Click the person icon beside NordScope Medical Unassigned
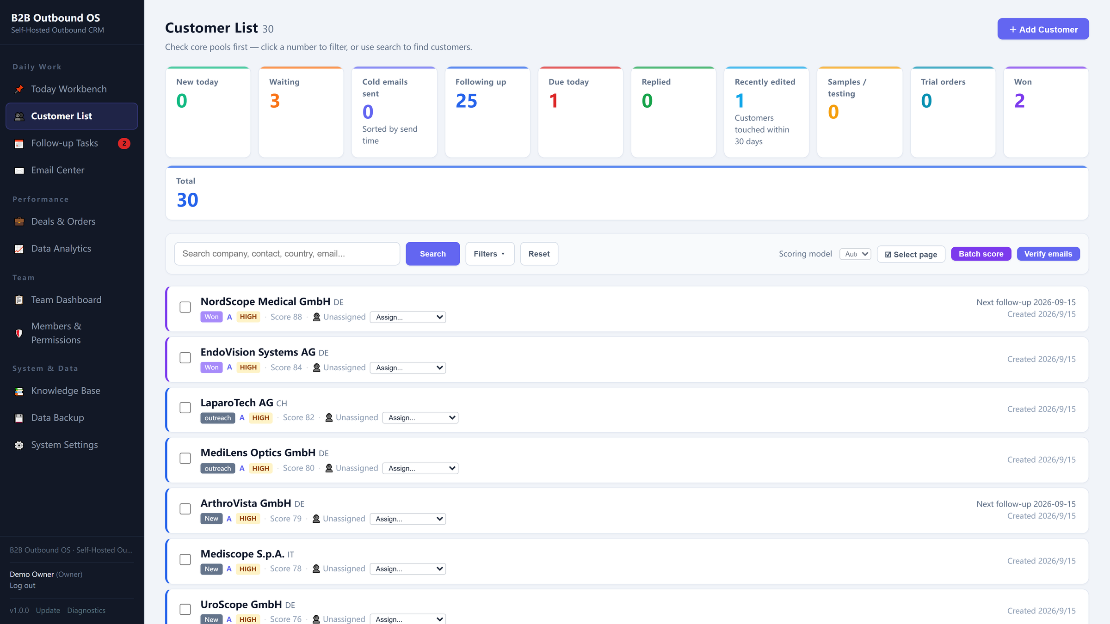Viewport: 1110px width, 624px height. [x=316, y=317]
